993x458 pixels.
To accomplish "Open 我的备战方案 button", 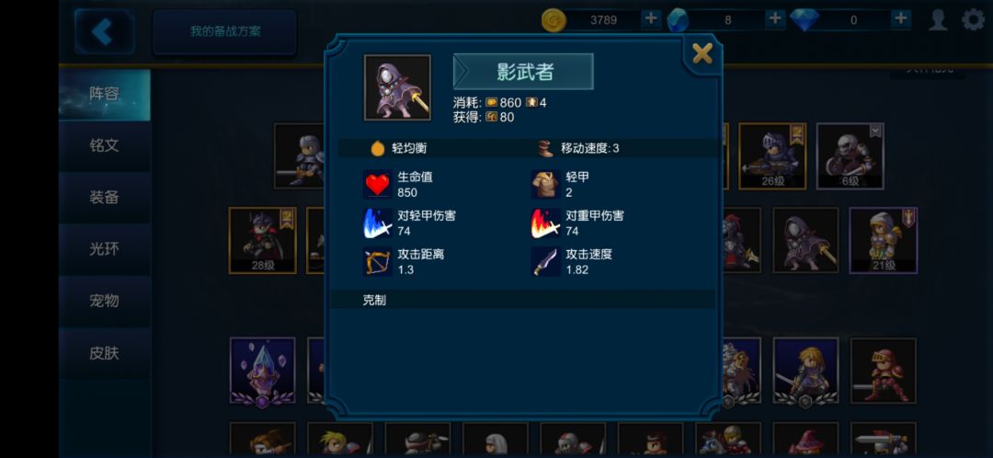I will coord(225,31).
